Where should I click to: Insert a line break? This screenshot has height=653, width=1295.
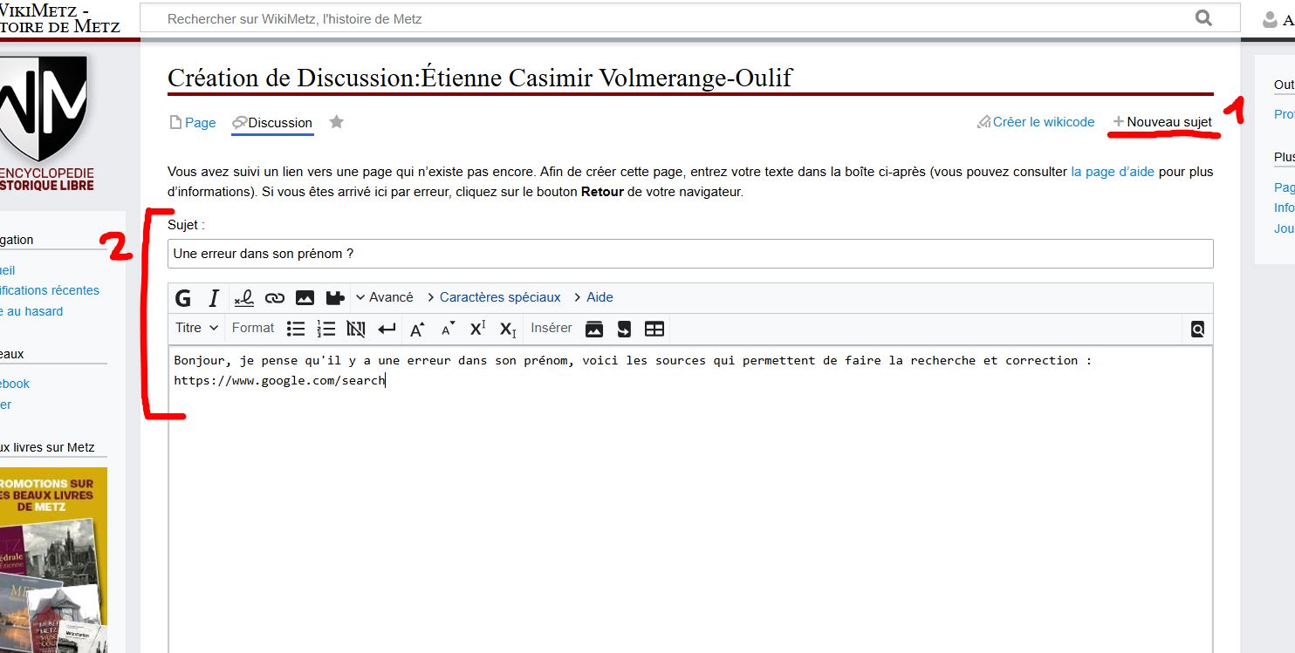(x=386, y=329)
